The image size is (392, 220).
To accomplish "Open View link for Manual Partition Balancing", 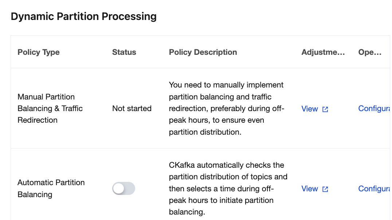I will point(310,109).
